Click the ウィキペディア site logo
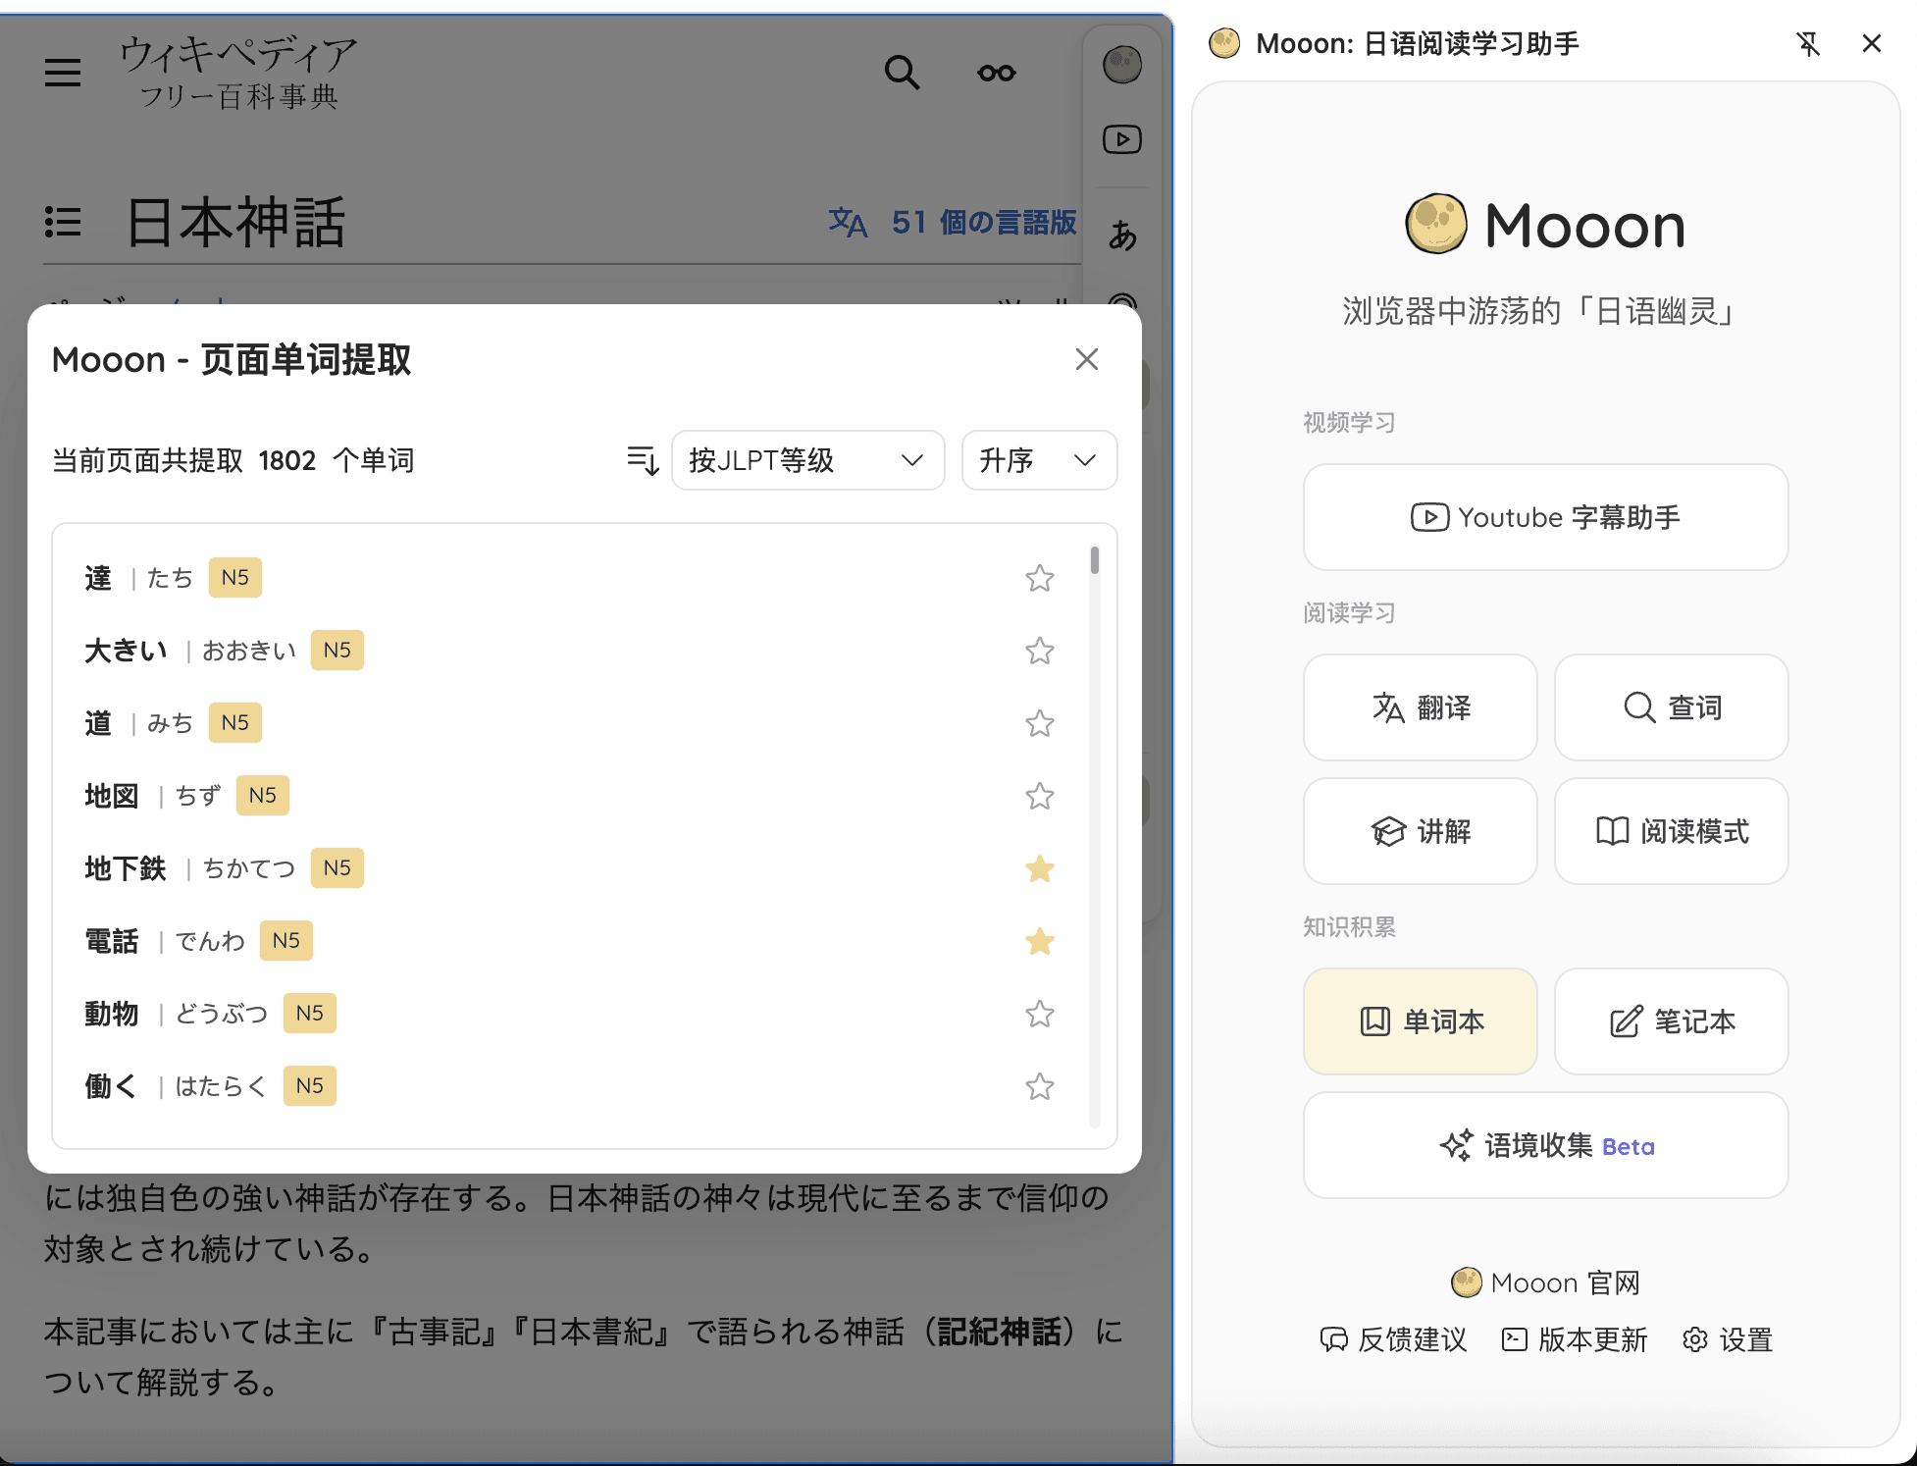1917x1466 pixels. point(238,72)
